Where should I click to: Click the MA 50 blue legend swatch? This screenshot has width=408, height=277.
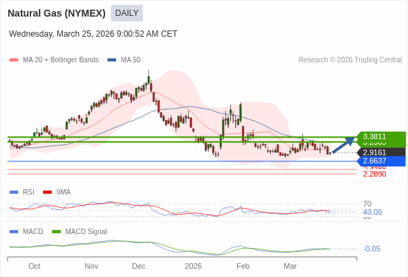[112, 60]
